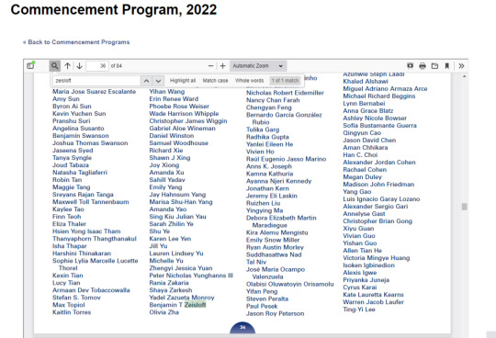Click the name Jay Hahnsum Yang
496x338 pixels.
[x=177, y=195]
